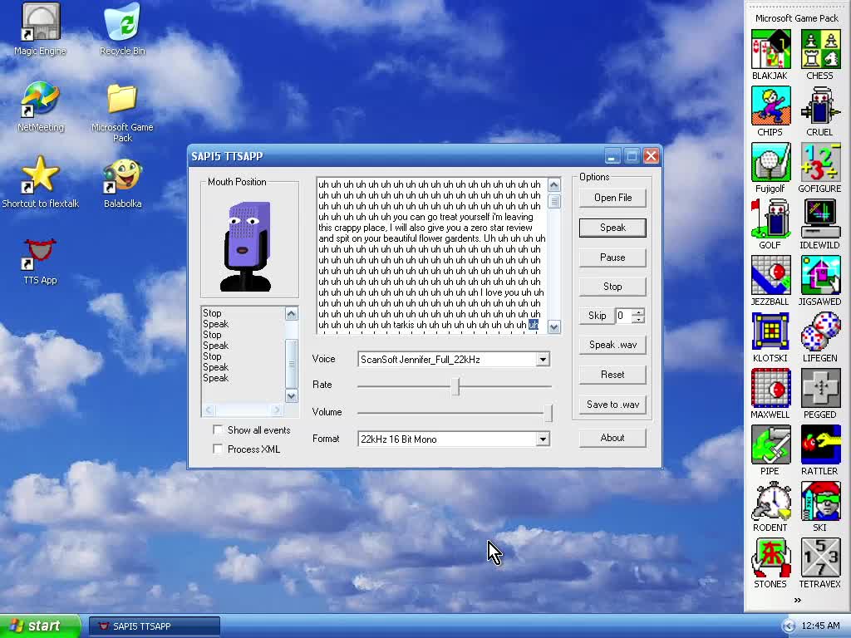Launch the CHESS game icon

click(819, 56)
